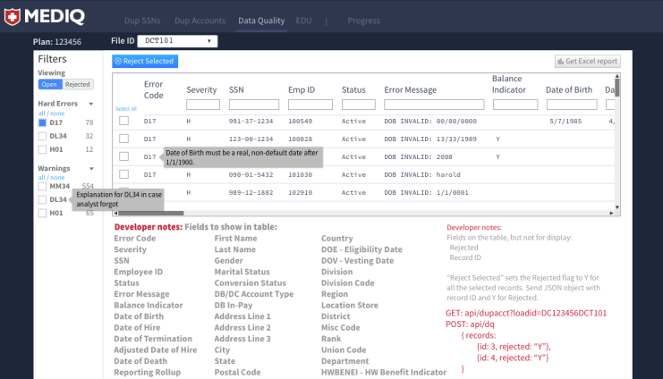Click SSN 989-12-1882 cell
Image resolution: width=663 pixels, height=379 pixels.
coord(251,192)
